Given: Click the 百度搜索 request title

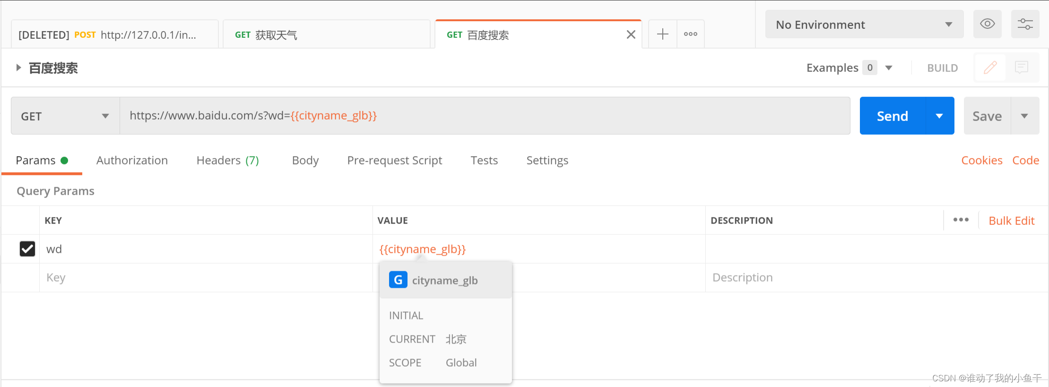Looking at the screenshot, I should click(53, 68).
